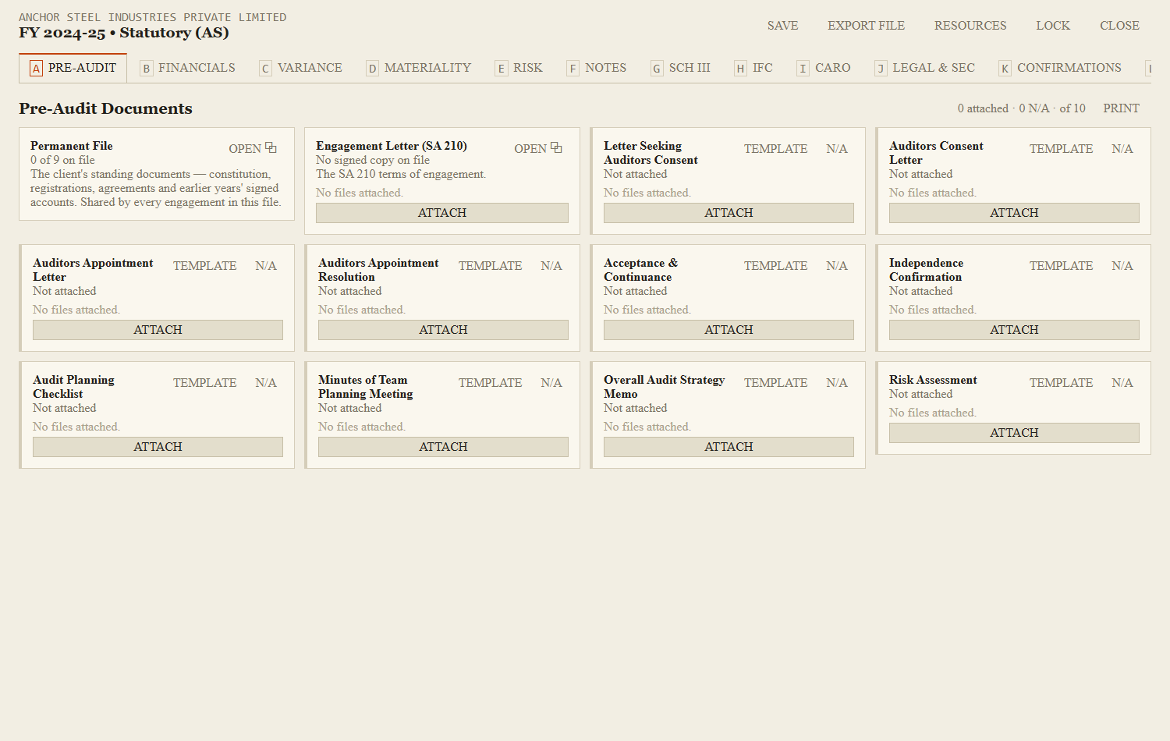Switch to the Confirmations tab
The height and width of the screenshot is (741, 1170).
tap(1061, 68)
